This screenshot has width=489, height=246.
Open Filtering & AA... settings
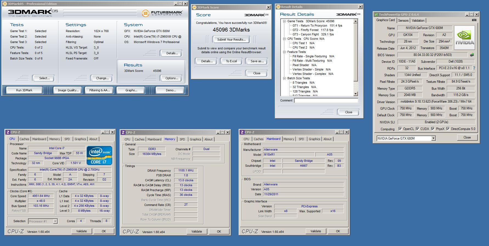pos(100,90)
